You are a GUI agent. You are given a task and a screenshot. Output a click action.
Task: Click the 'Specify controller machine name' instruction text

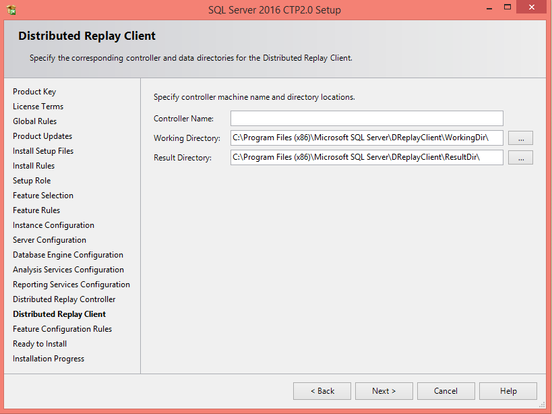pyautogui.click(x=254, y=97)
